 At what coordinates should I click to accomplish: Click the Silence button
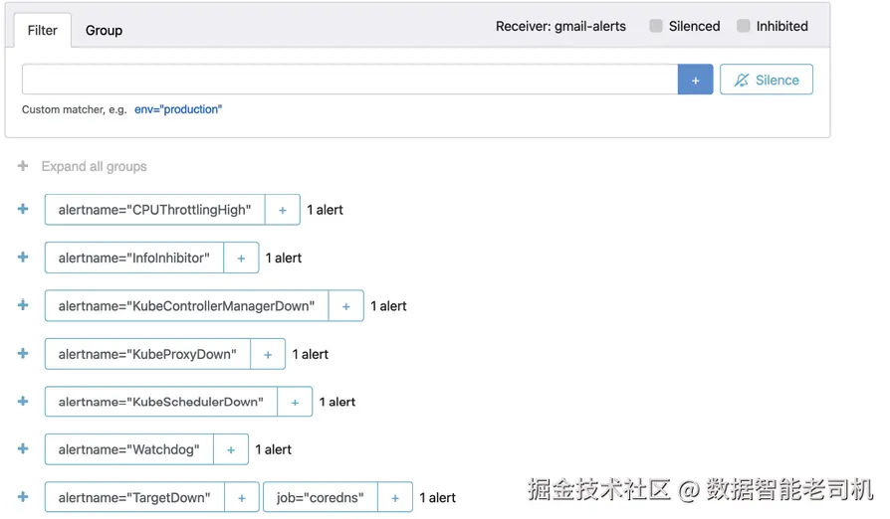point(767,80)
